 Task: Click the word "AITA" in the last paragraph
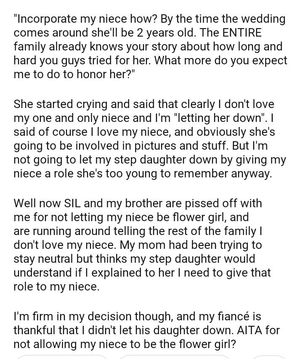coord(252,330)
